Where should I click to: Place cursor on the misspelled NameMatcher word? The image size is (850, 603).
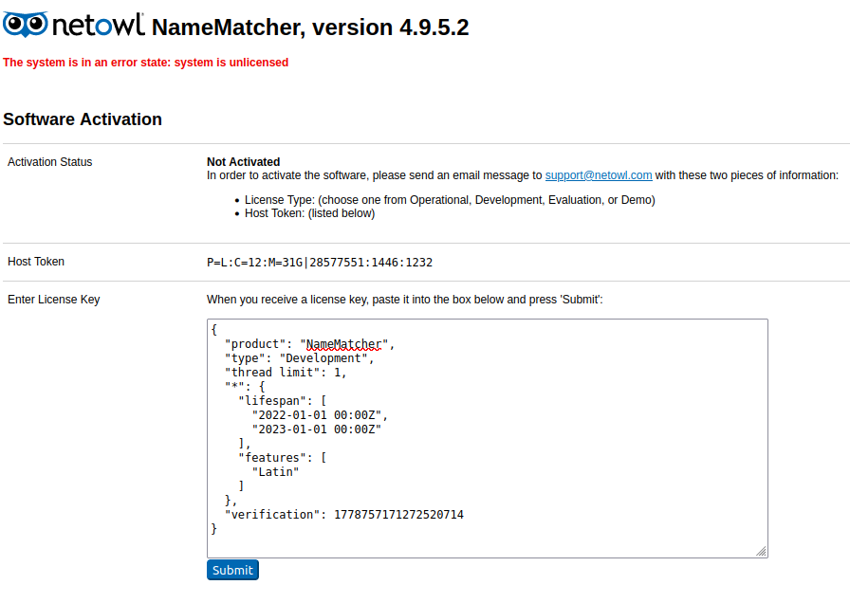tap(343, 344)
